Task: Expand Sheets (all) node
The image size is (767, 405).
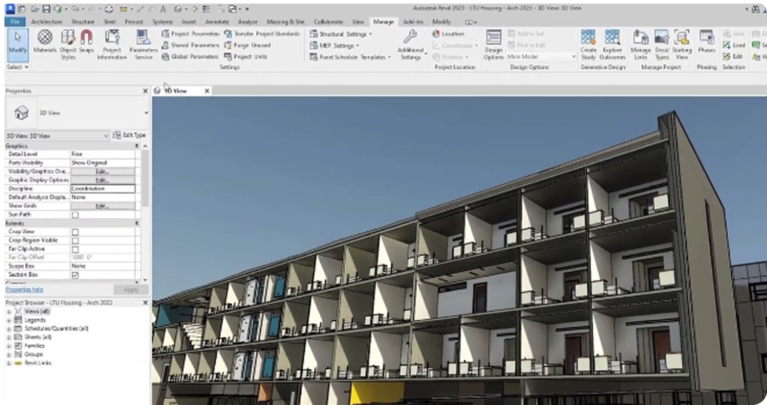Action: coord(9,338)
